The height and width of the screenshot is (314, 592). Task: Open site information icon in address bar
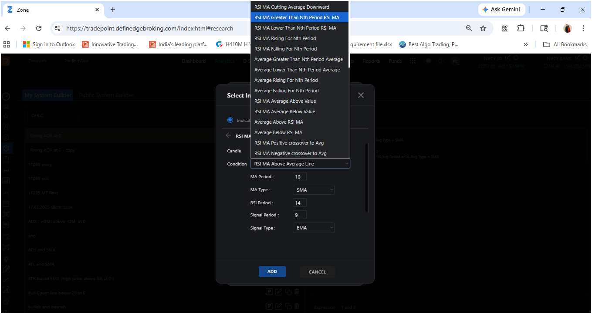point(57,28)
